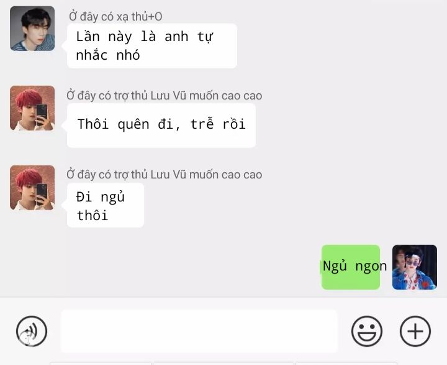Screen dimensions: 447x365
Task: Tap the voice message icon
Action: pyautogui.click(x=32, y=331)
